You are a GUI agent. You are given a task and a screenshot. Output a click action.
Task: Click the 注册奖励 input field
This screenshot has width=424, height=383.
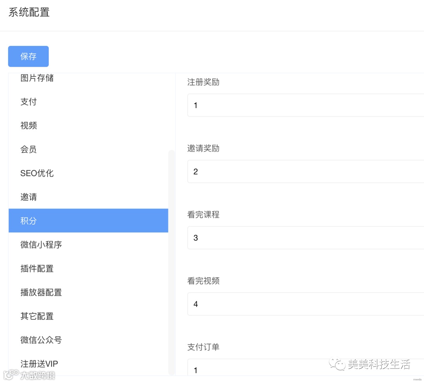click(305, 105)
